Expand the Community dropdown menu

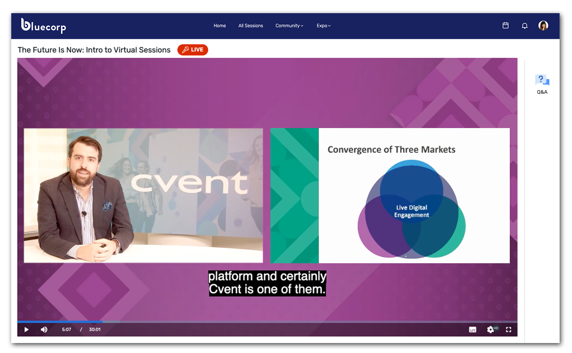(289, 26)
